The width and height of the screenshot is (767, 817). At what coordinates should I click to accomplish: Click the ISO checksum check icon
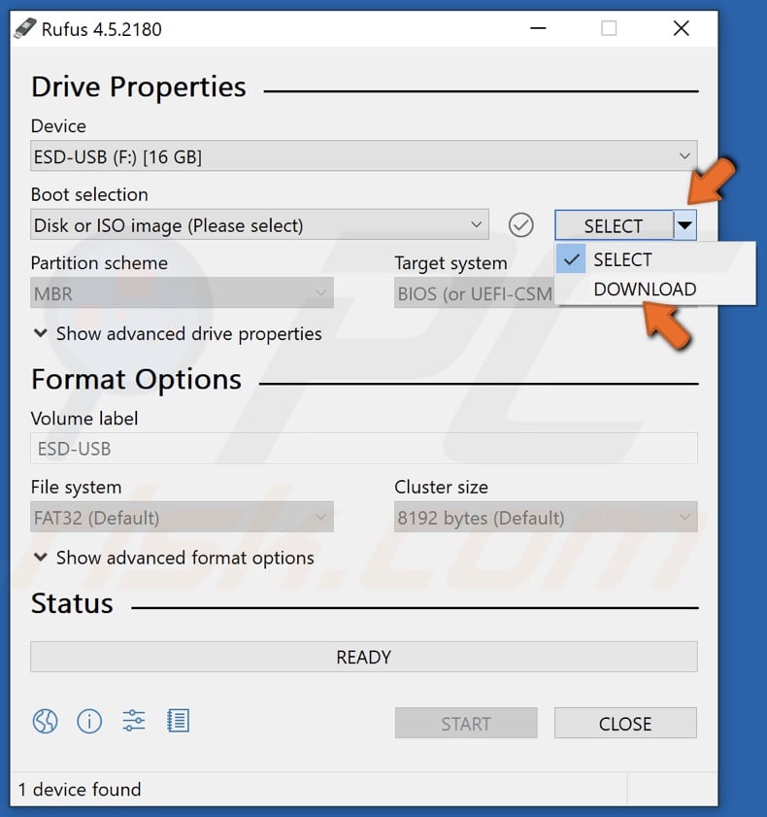[x=520, y=225]
